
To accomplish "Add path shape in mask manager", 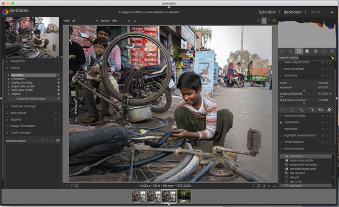I will tap(52, 141).
